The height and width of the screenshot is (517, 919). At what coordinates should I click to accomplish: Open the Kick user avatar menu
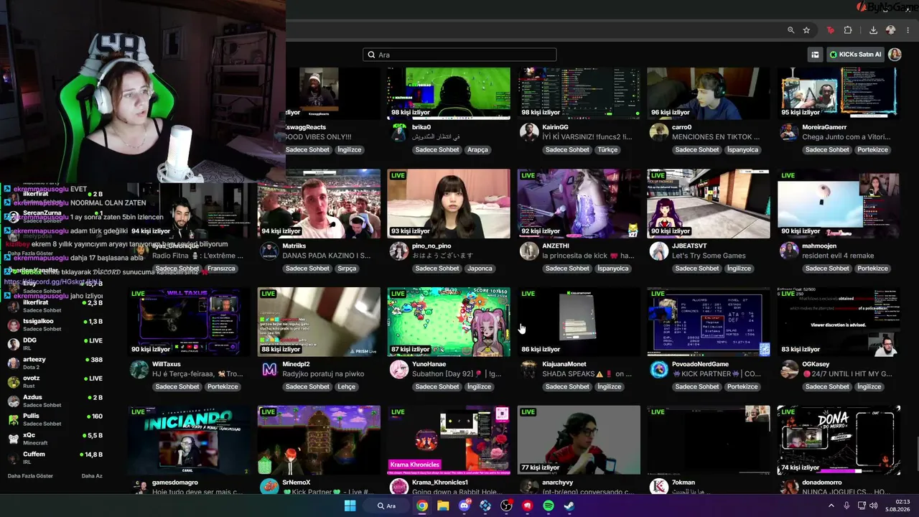[895, 55]
